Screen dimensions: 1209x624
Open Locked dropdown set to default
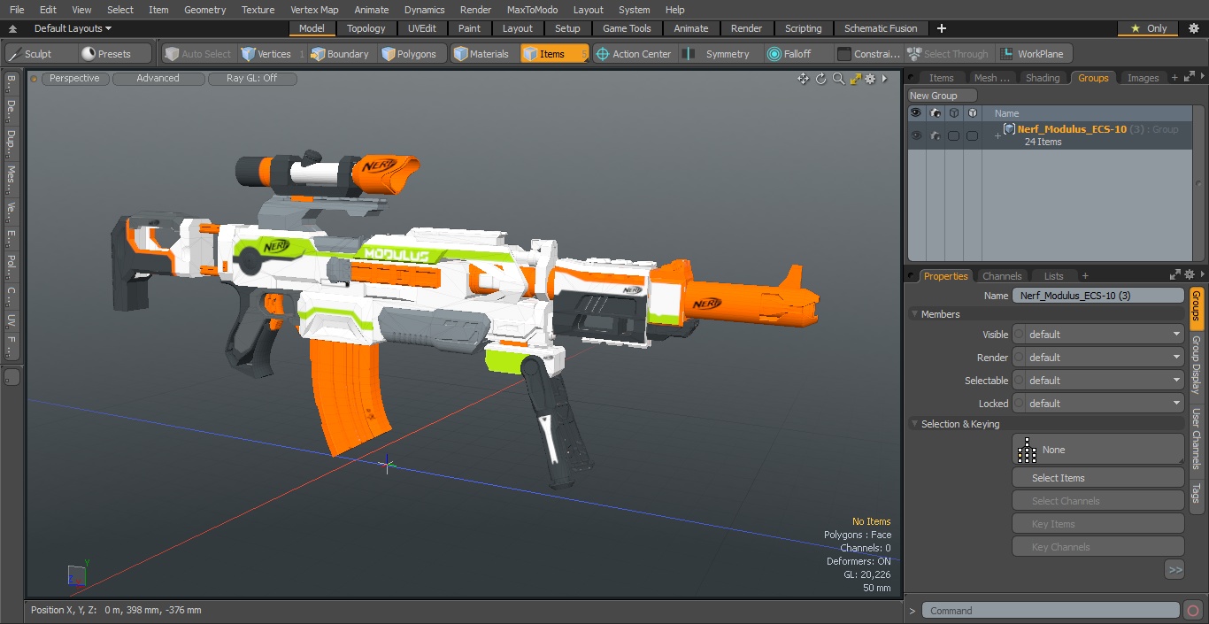(1098, 404)
